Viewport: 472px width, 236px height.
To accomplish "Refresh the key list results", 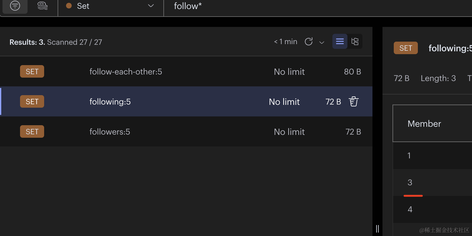I will click(309, 42).
